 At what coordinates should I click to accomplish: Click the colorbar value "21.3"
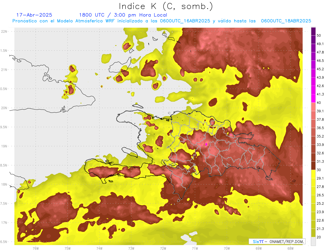(320, 229)
